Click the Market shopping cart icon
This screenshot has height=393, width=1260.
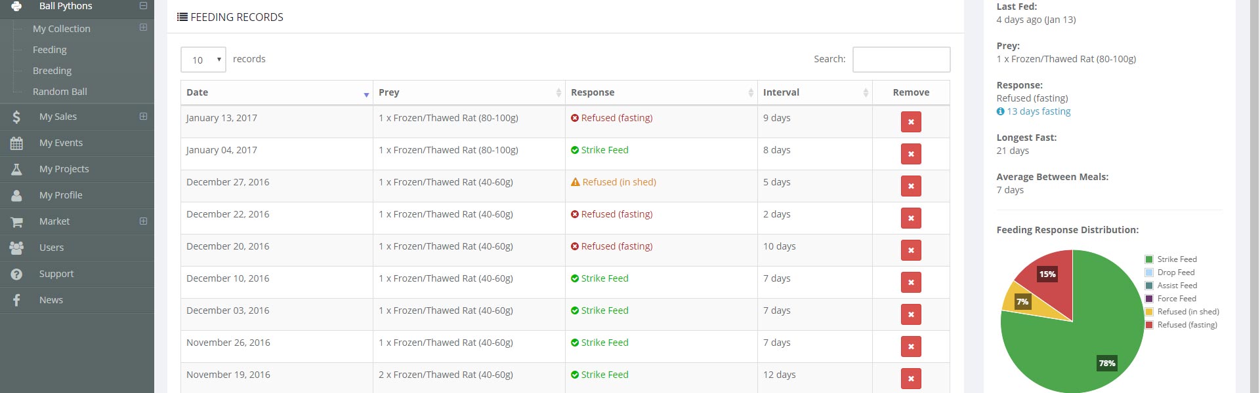pos(16,222)
